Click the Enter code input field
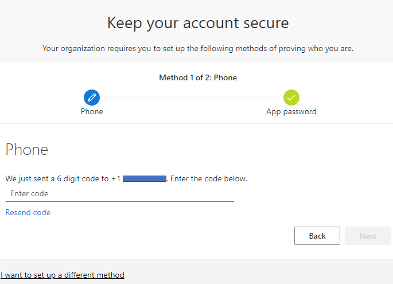 (119, 194)
